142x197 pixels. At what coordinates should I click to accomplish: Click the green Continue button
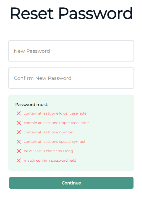pyautogui.click(x=71, y=183)
